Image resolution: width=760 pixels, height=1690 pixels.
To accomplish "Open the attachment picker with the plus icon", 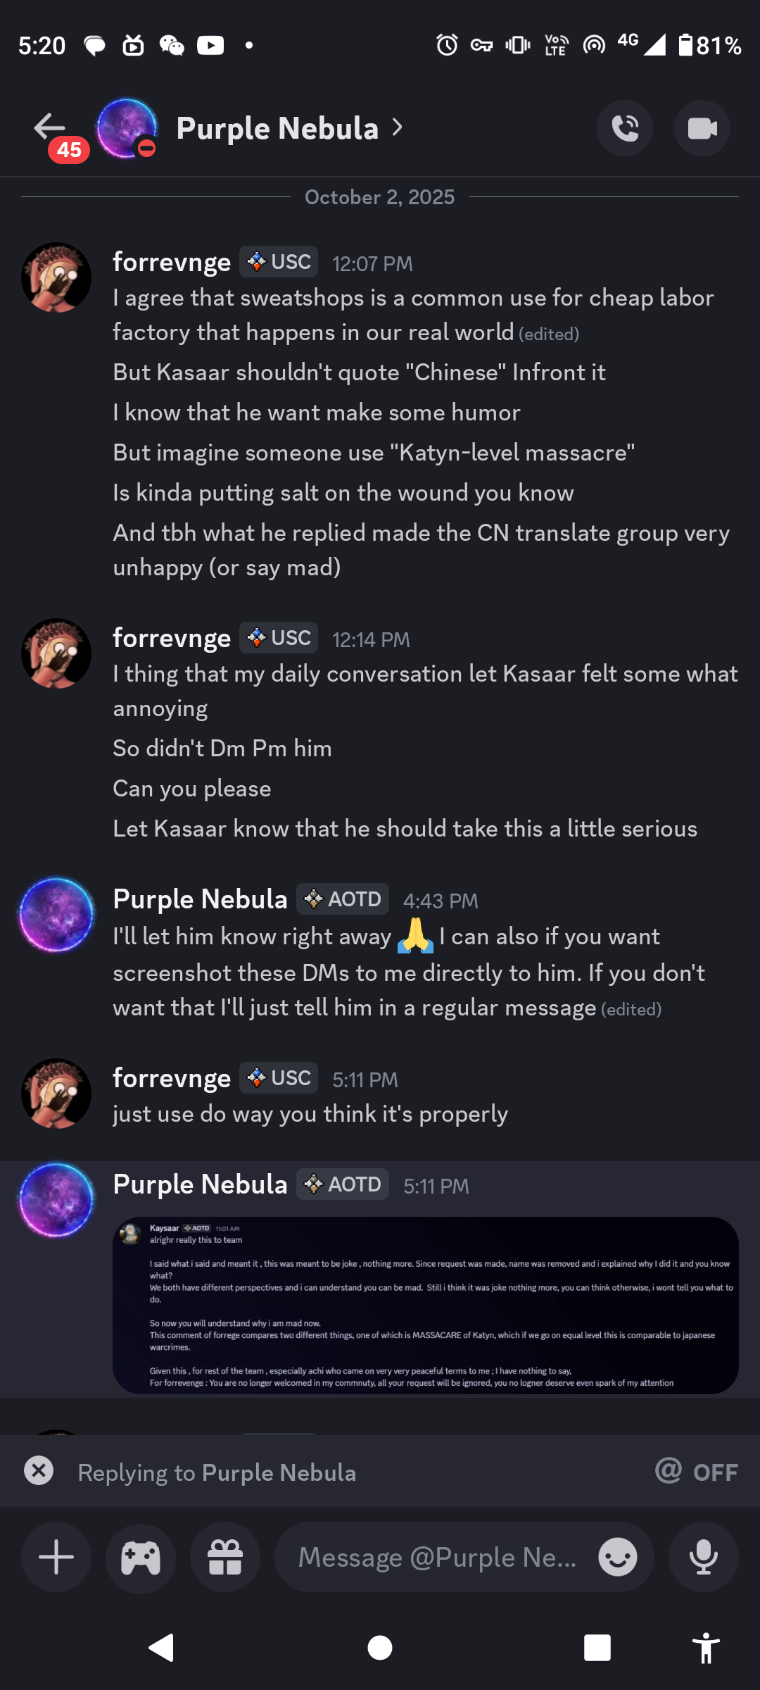I will click(x=56, y=1557).
